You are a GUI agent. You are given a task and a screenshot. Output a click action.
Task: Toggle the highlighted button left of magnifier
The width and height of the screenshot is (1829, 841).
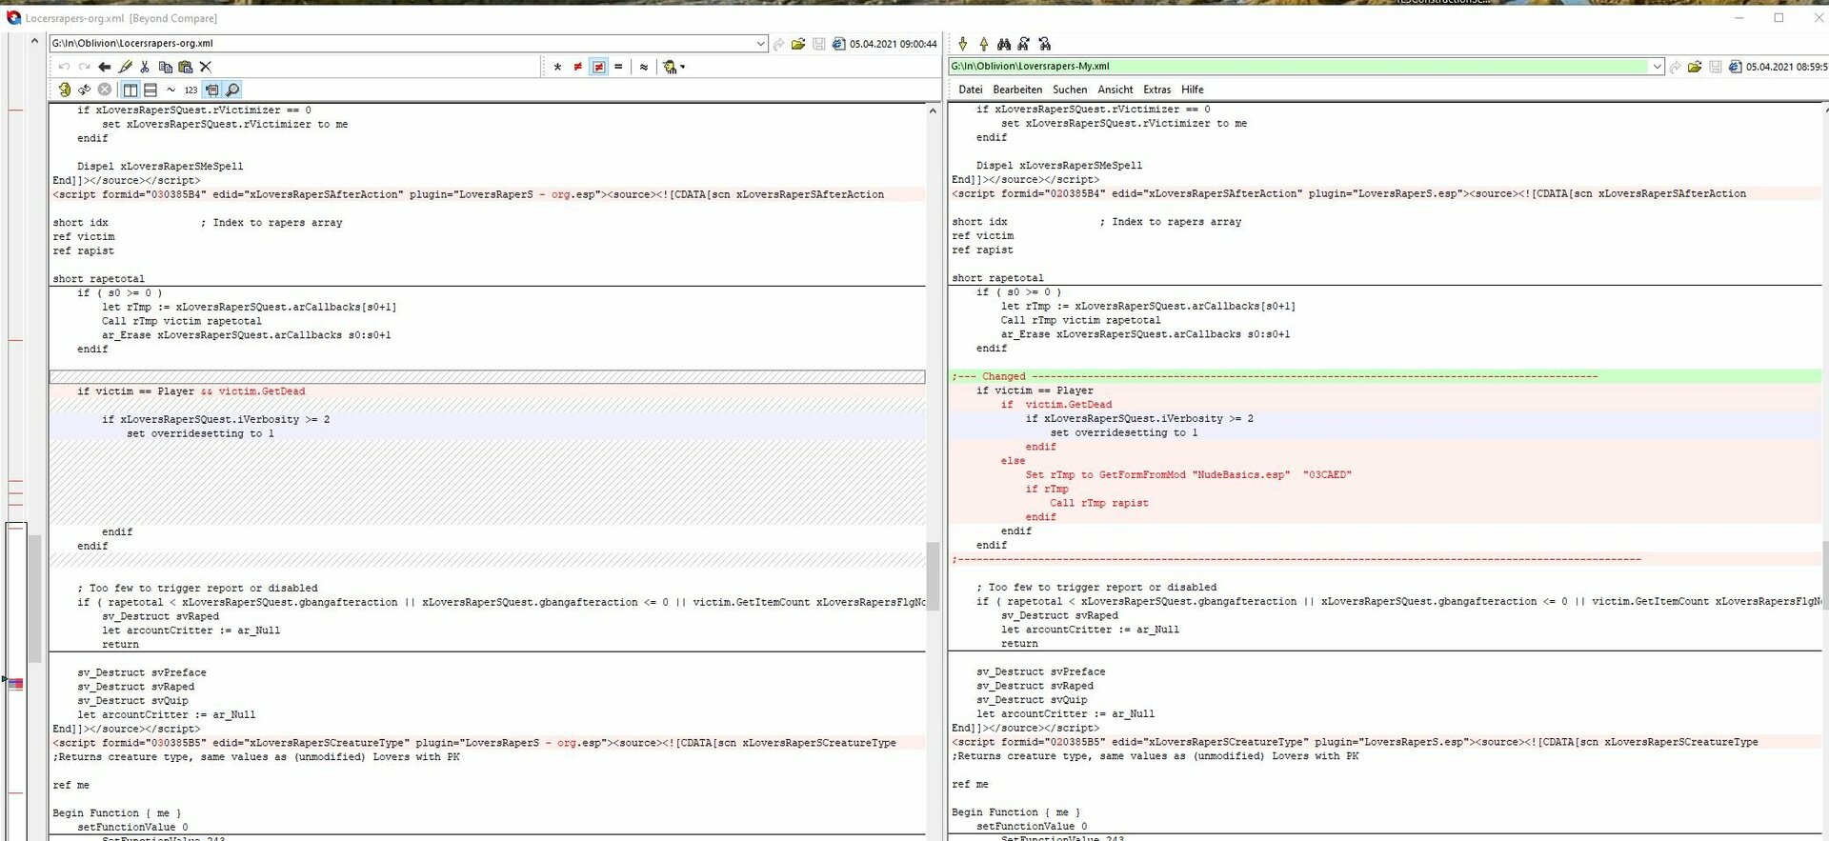tap(211, 90)
